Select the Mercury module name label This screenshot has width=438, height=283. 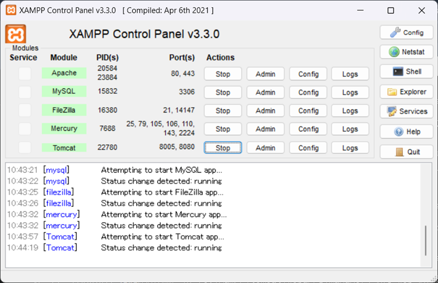pyautogui.click(x=64, y=129)
